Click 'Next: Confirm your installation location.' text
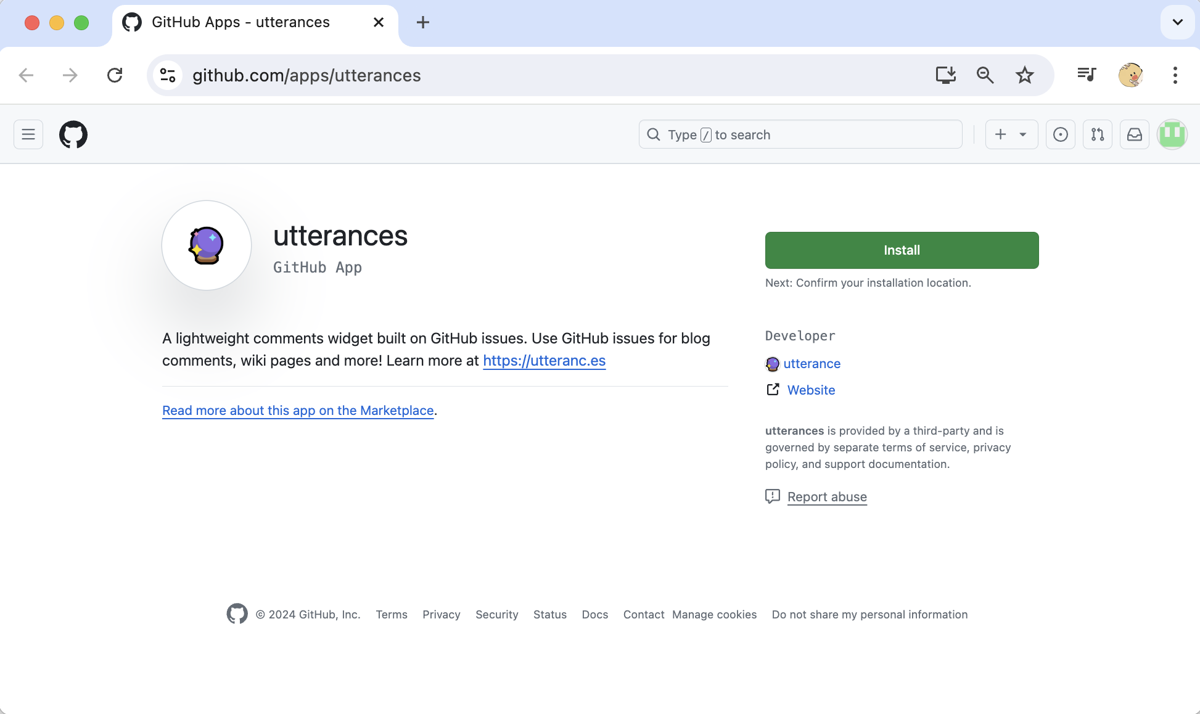The image size is (1200, 714). click(868, 283)
